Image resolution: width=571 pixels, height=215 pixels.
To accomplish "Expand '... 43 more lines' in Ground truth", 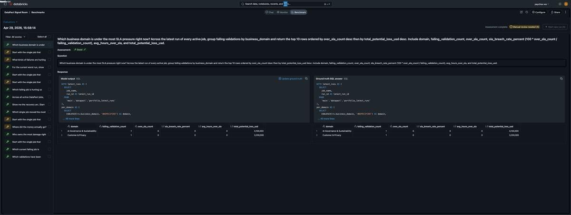I will 326,118.
